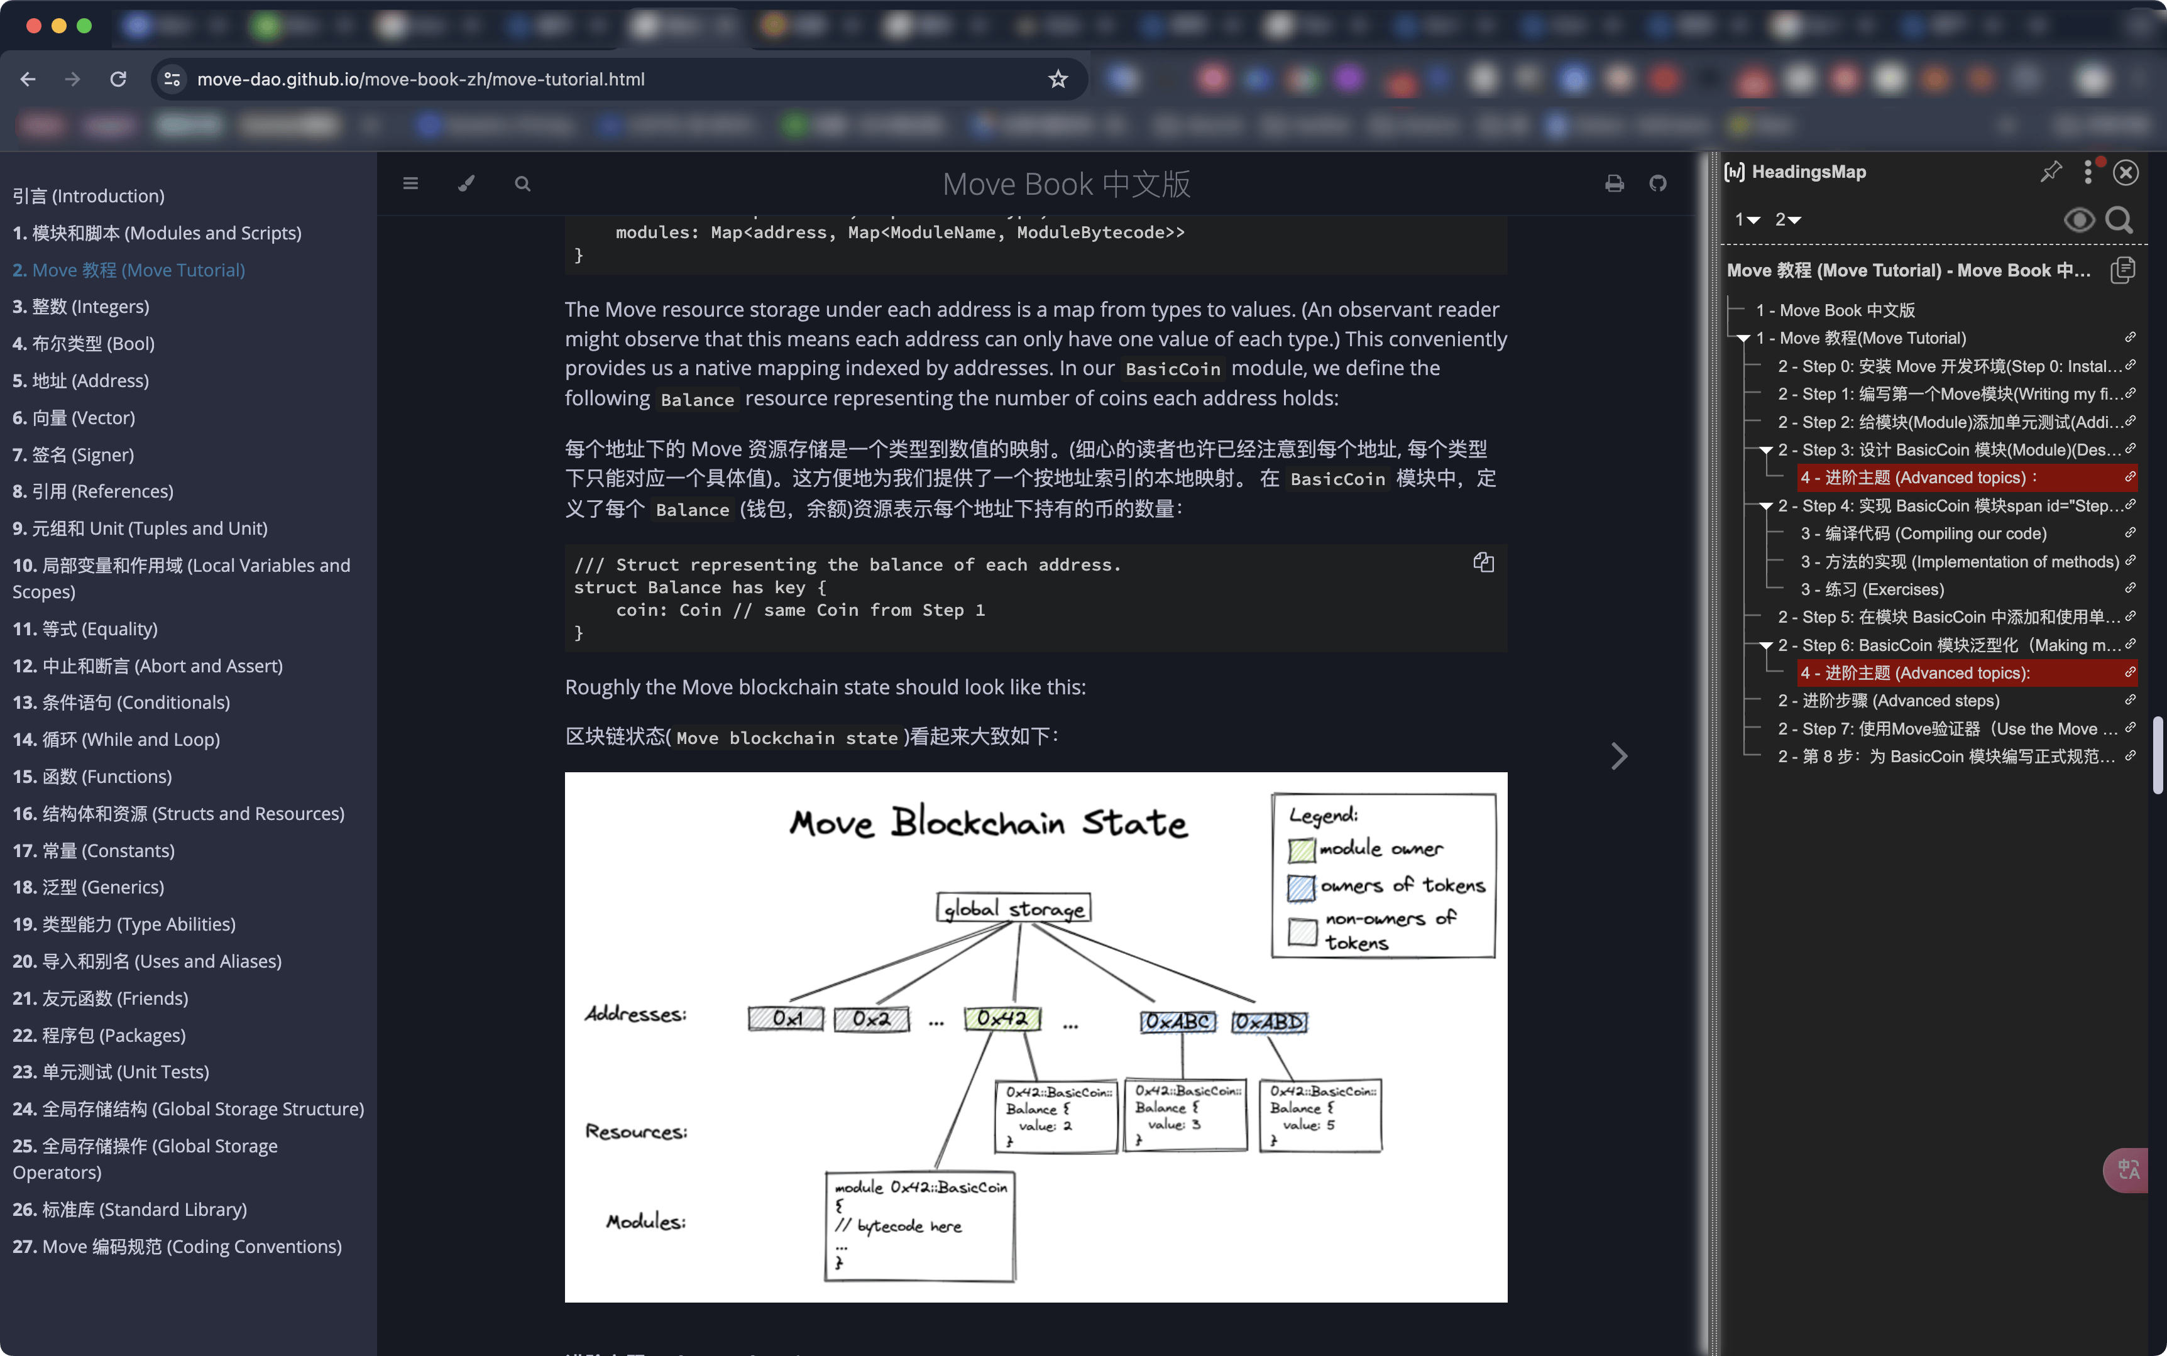This screenshot has height=1356, width=2167.
Task: Jump to first red 进阶主题 (Advanced topics) item
Action: [1919, 478]
